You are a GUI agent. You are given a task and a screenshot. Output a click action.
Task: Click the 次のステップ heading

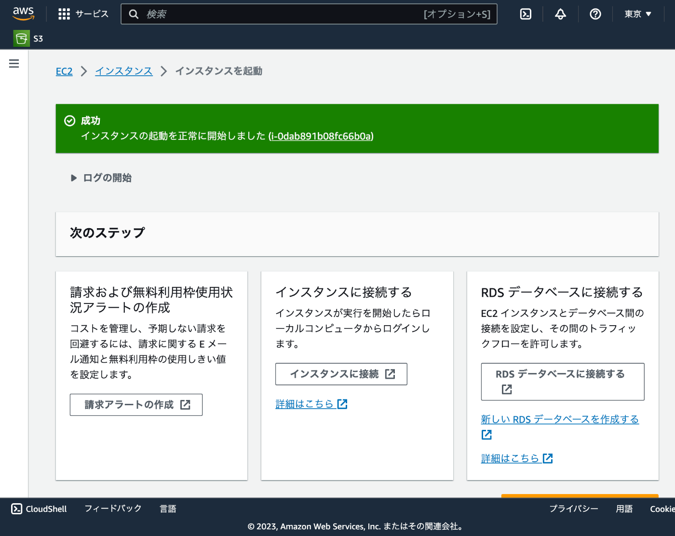click(x=108, y=233)
